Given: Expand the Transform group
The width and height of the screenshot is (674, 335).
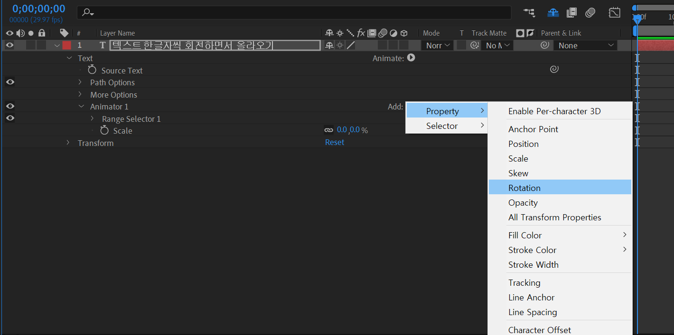Looking at the screenshot, I should (x=68, y=143).
